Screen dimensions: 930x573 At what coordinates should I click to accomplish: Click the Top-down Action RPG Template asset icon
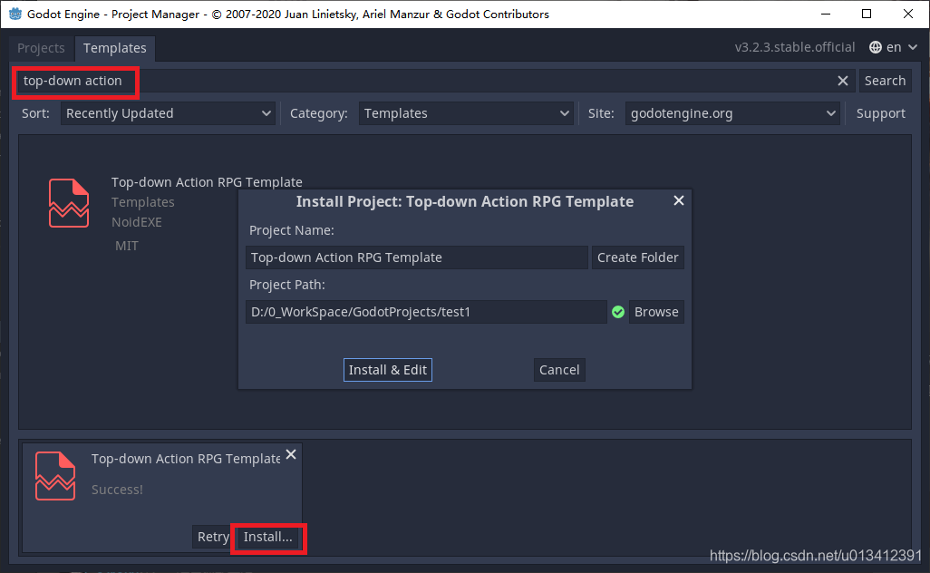[69, 203]
